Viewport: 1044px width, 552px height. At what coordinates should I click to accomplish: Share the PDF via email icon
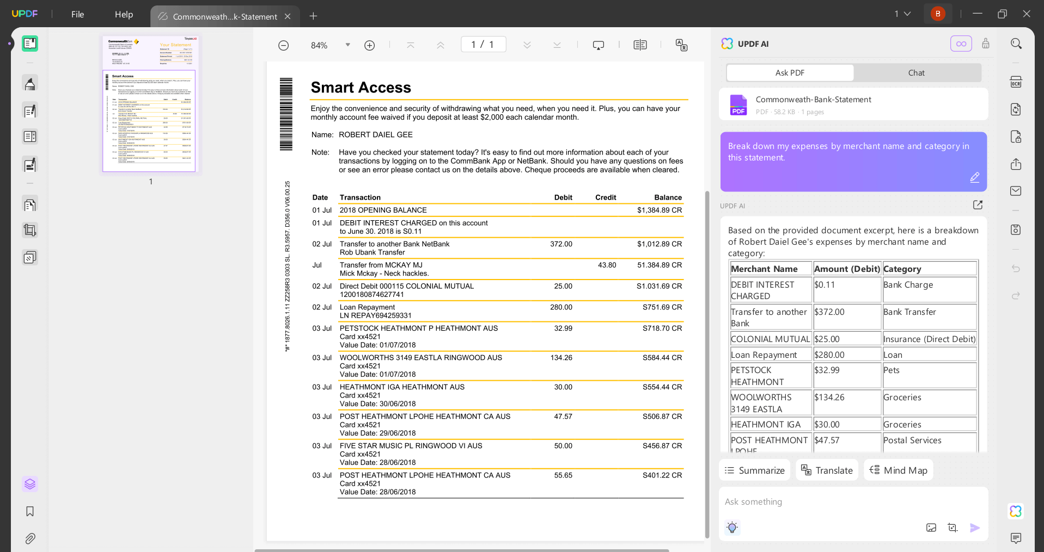[1016, 190]
